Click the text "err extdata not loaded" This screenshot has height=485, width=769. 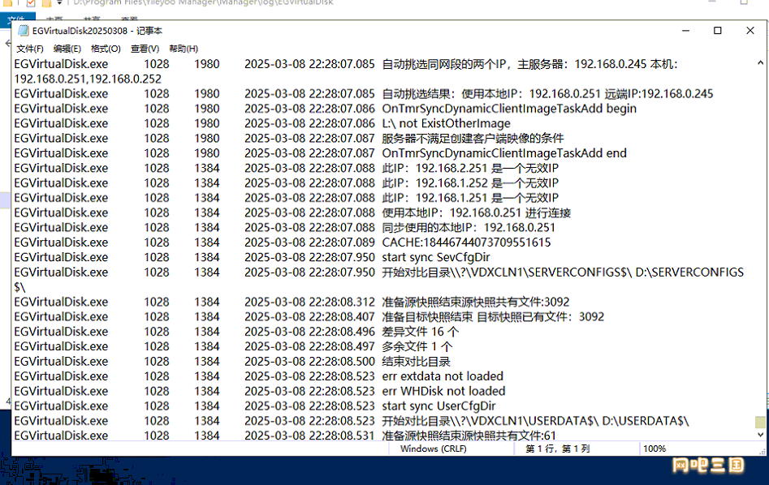pyautogui.click(x=443, y=376)
